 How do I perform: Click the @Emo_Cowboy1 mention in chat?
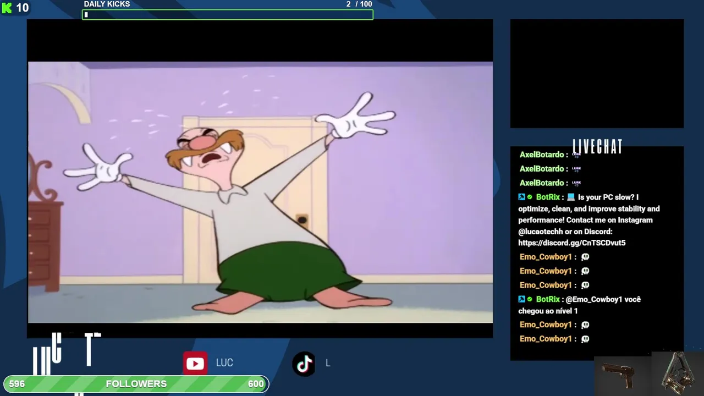[595, 299]
